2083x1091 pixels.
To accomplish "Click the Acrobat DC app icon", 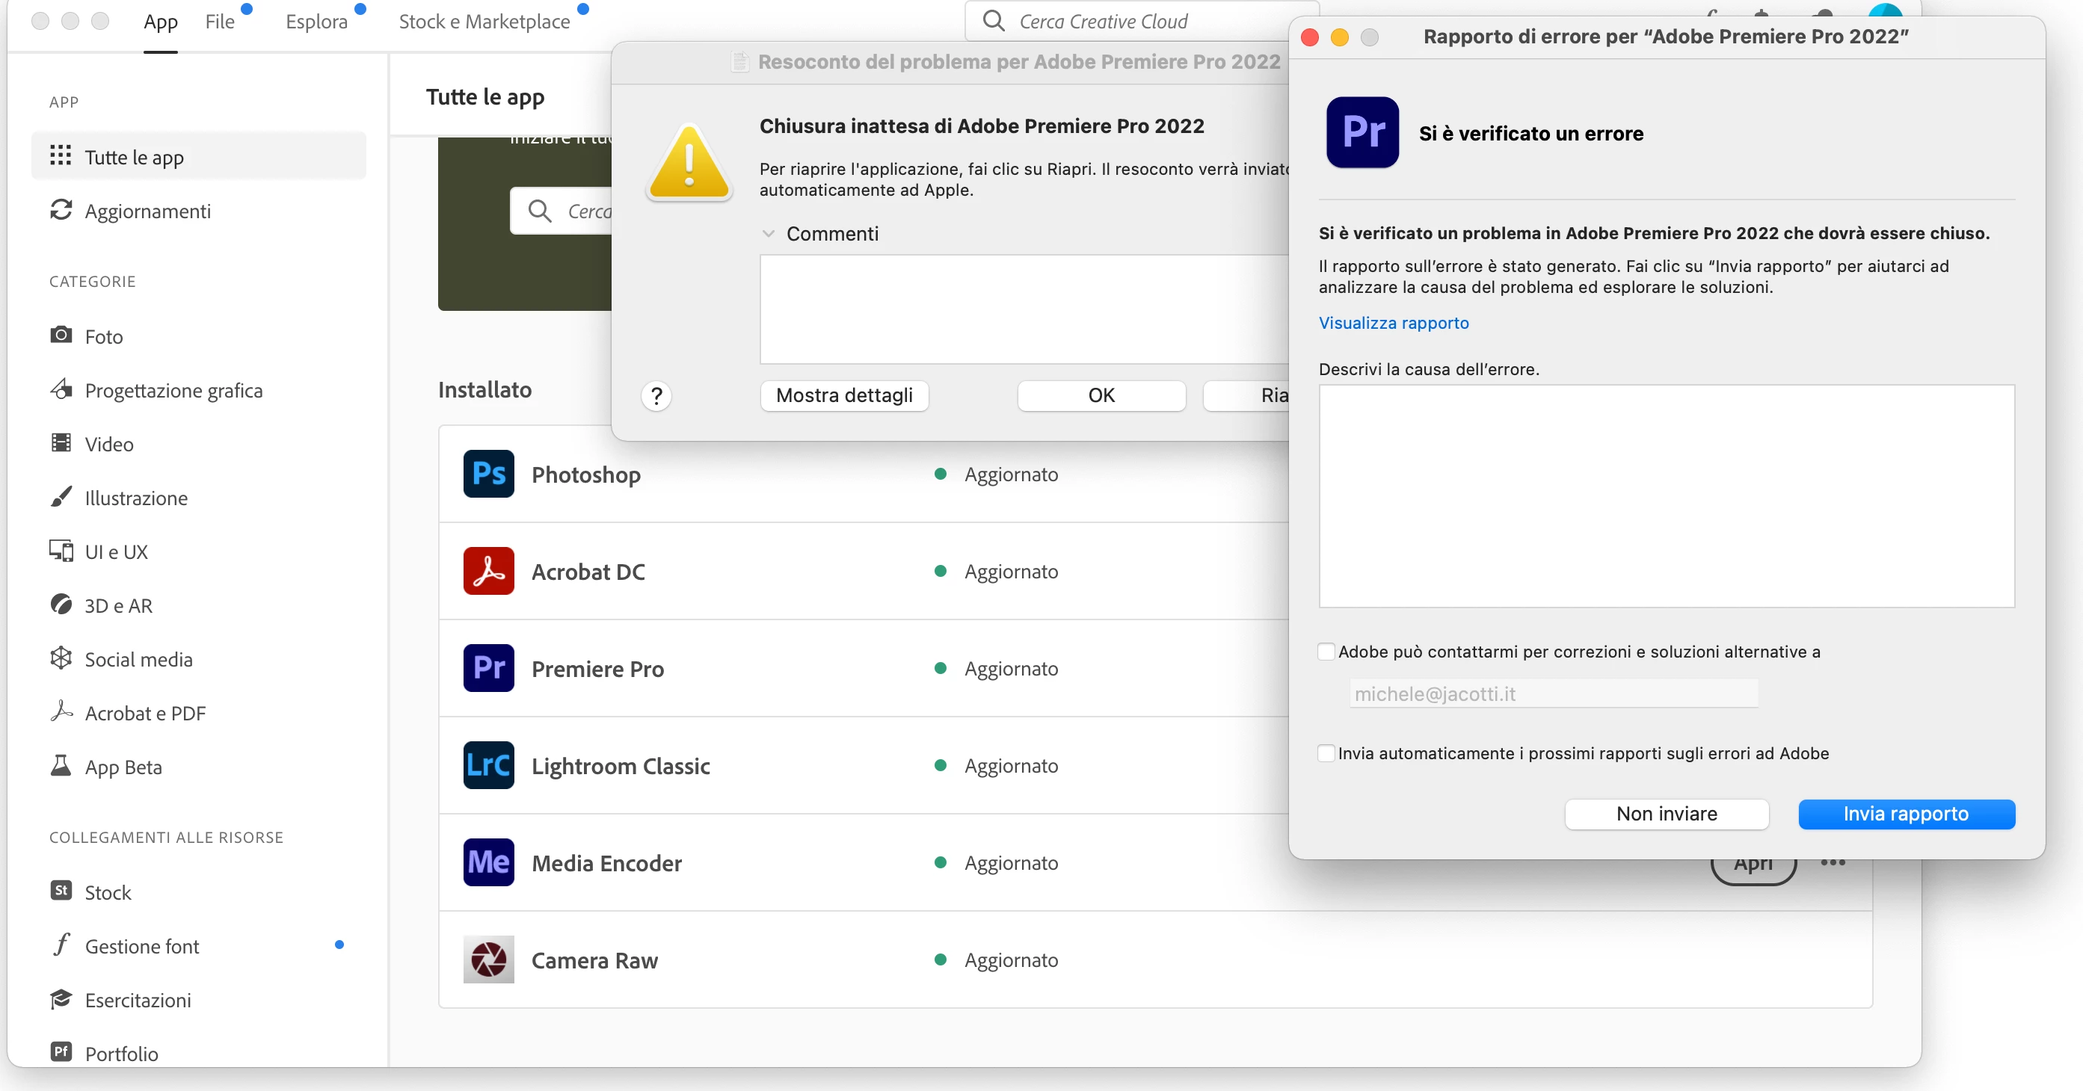I will [x=488, y=571].
